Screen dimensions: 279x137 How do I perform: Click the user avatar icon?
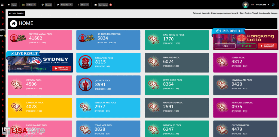[x=246, y=5]
